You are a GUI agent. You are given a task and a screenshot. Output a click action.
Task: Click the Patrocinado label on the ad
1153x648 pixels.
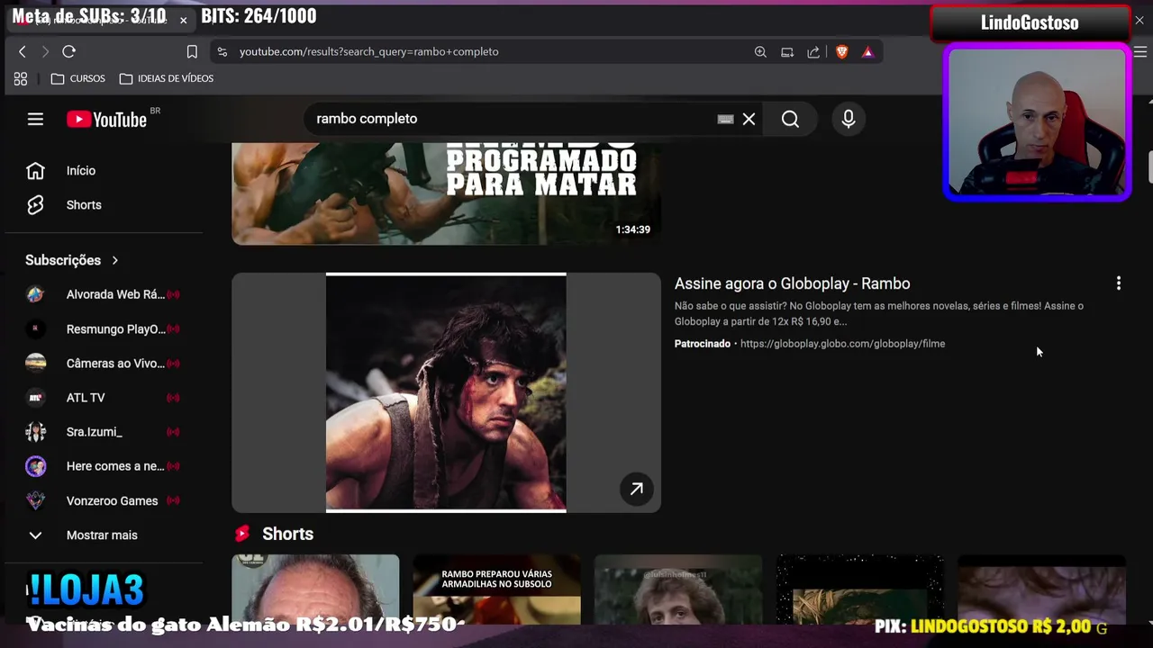703,344
